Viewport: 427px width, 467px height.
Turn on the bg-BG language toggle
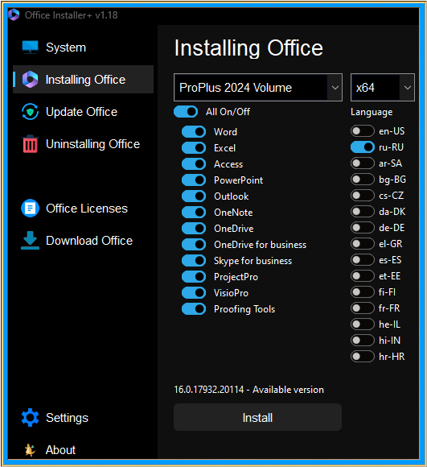(x=363, y=179)
